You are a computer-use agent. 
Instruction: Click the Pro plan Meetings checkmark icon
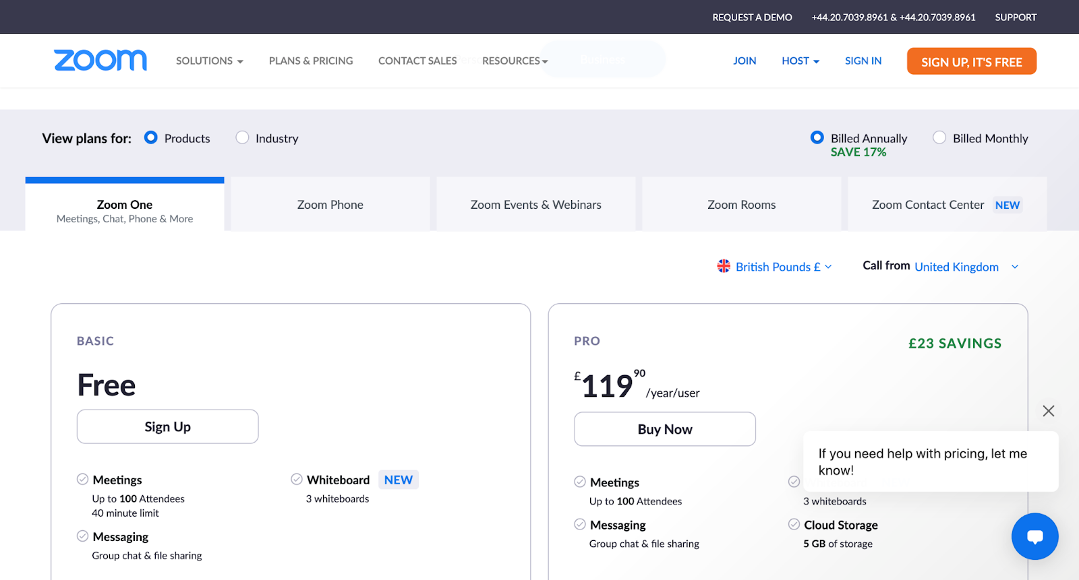coord(580,482)
